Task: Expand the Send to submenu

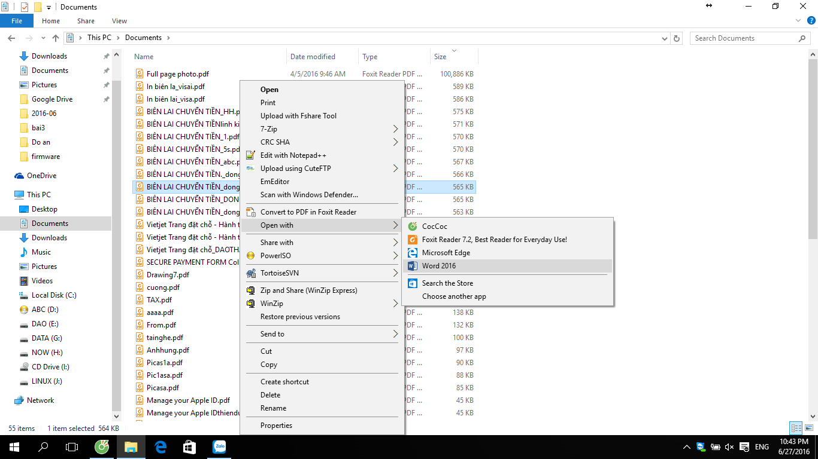Action: (395, 334)
